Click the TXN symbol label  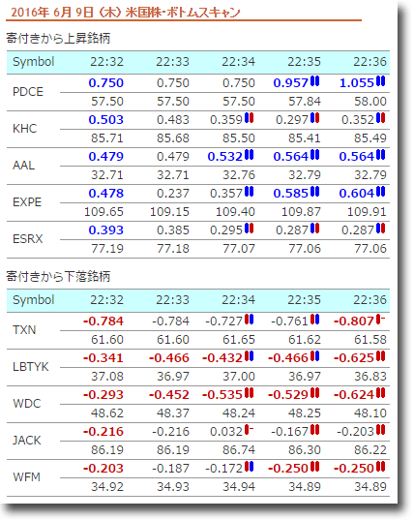[x=24, y=330]
